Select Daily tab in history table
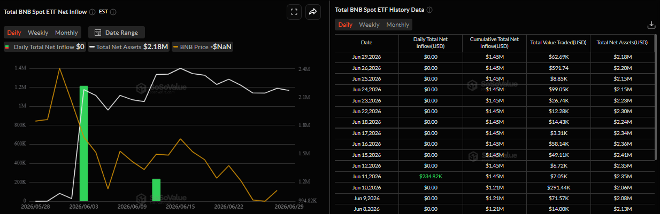This screenshot has width=660, height=214. click(345, 25)
